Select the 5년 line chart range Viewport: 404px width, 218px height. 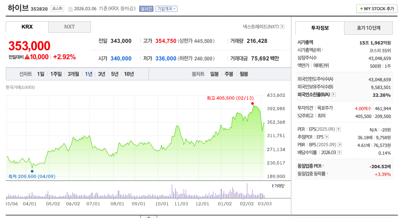click(115, 74)
